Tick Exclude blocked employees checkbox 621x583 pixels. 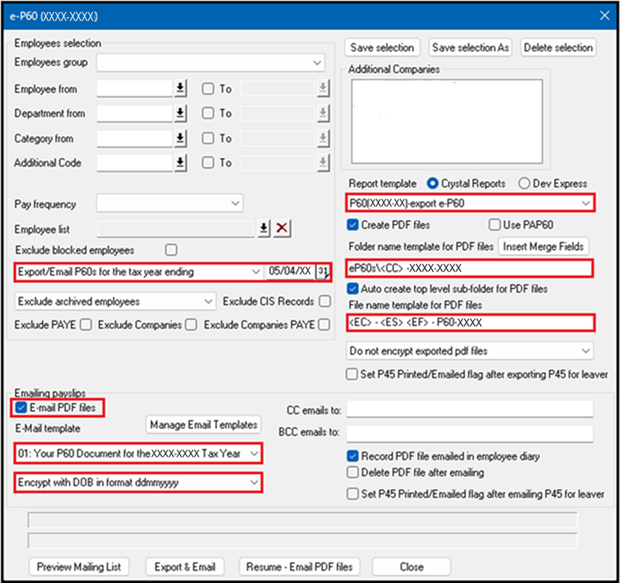pos(171,250)
